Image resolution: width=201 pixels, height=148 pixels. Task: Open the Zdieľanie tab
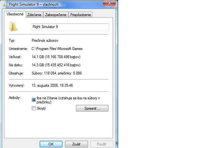click(35, 15)
